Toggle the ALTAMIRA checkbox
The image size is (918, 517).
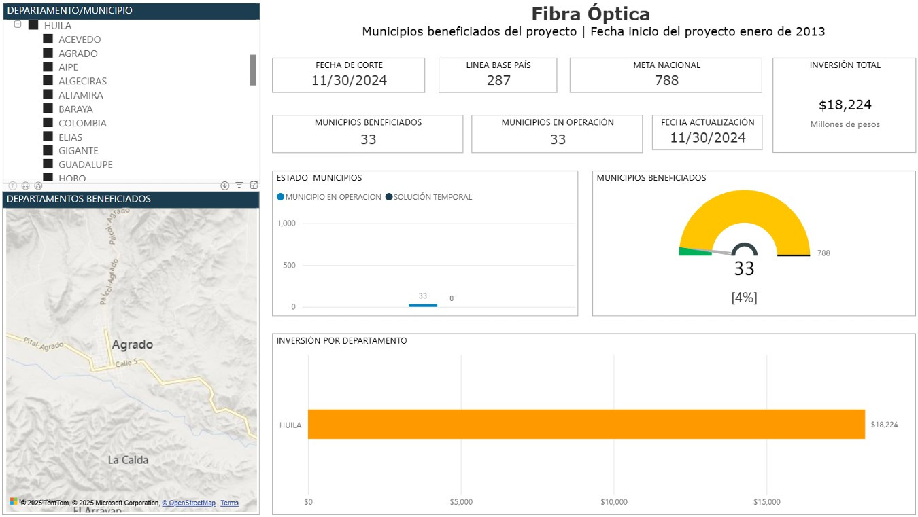tap(48, 94)
